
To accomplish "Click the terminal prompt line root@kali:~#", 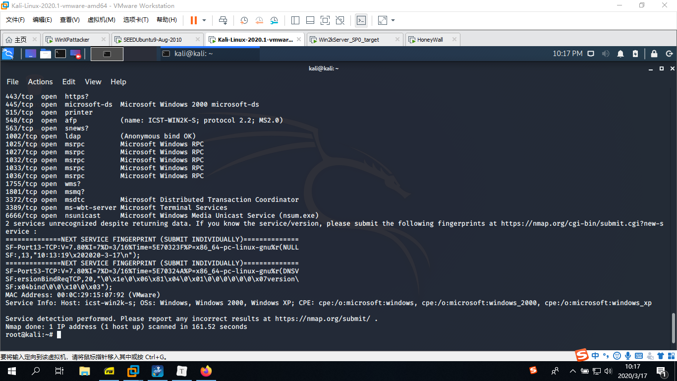I will tap(29, 335).
